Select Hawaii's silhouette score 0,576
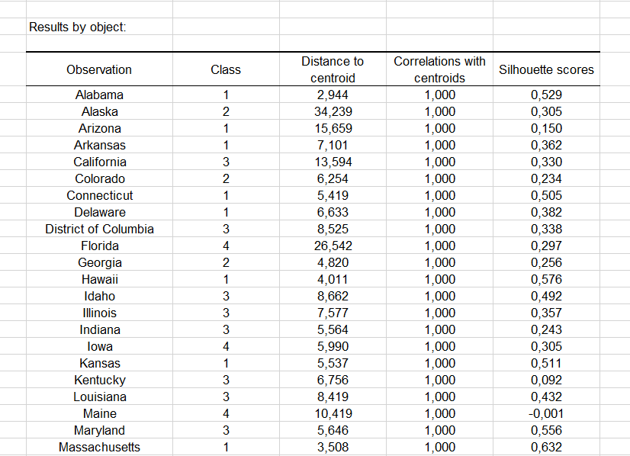630x456 pixels. 546,280
